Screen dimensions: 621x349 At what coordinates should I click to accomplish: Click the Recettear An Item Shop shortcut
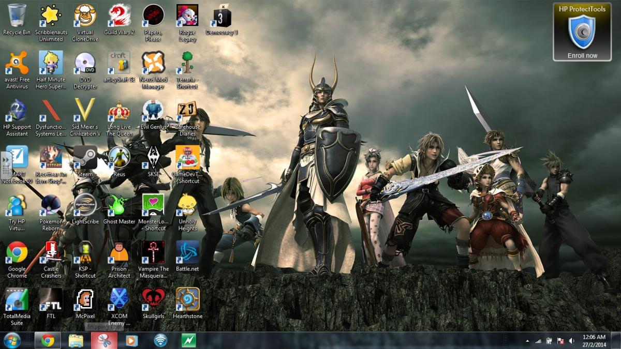51,165
